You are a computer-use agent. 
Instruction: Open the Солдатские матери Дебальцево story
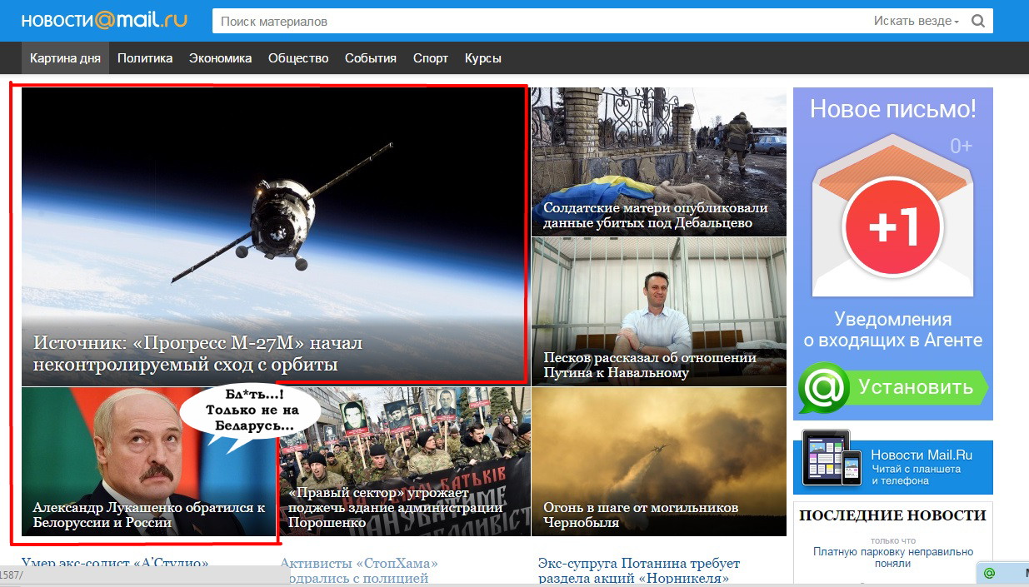[658, 162]
